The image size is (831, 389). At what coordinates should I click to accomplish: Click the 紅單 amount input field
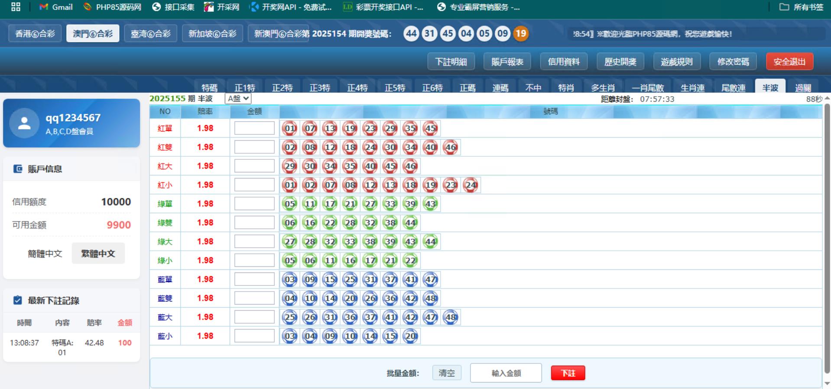254,128
